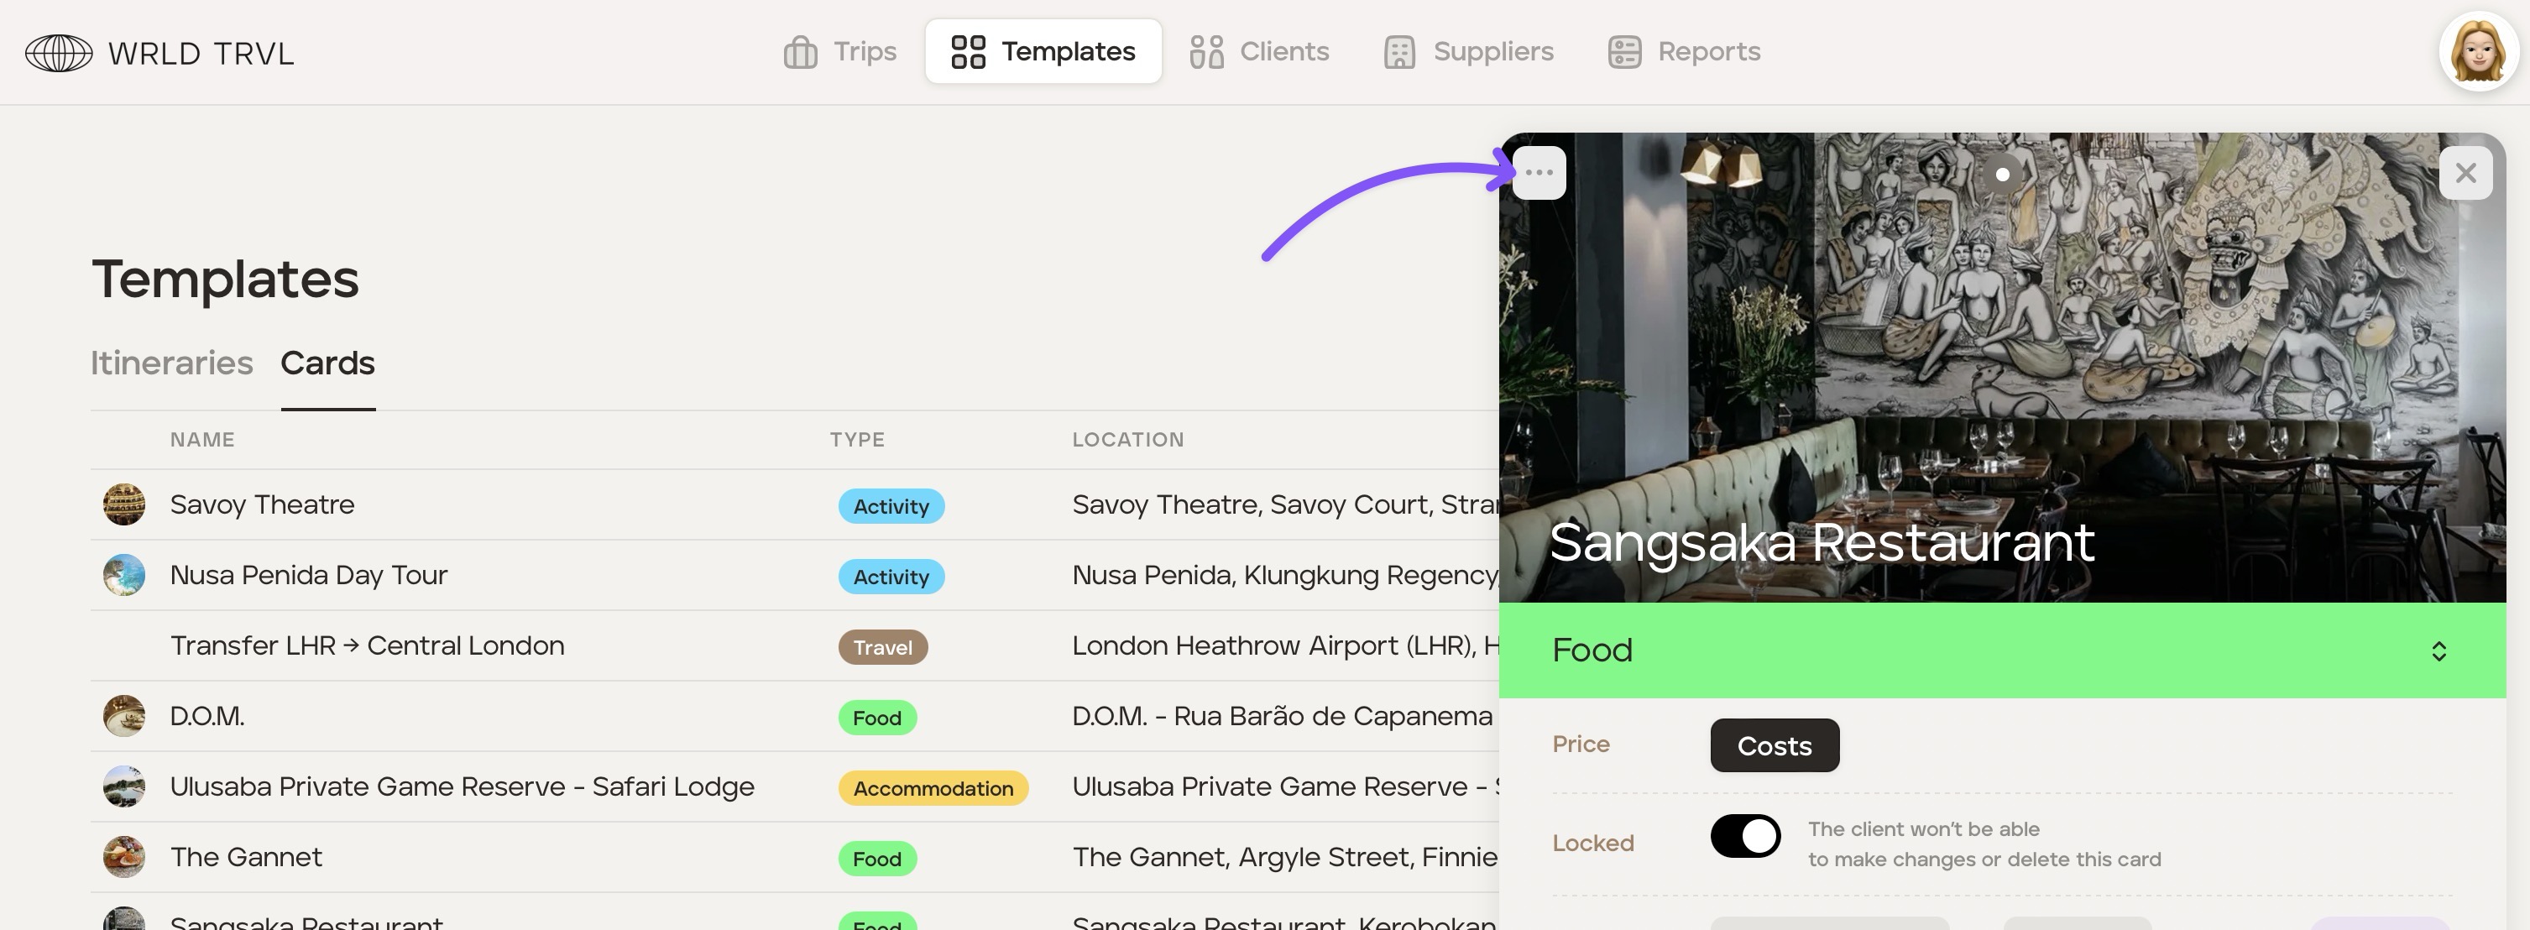Image resolution: width=2530 pixels, height=930 pixels.
Task: Open the three-dot card options menu
Action: [x=1538, y=173]
